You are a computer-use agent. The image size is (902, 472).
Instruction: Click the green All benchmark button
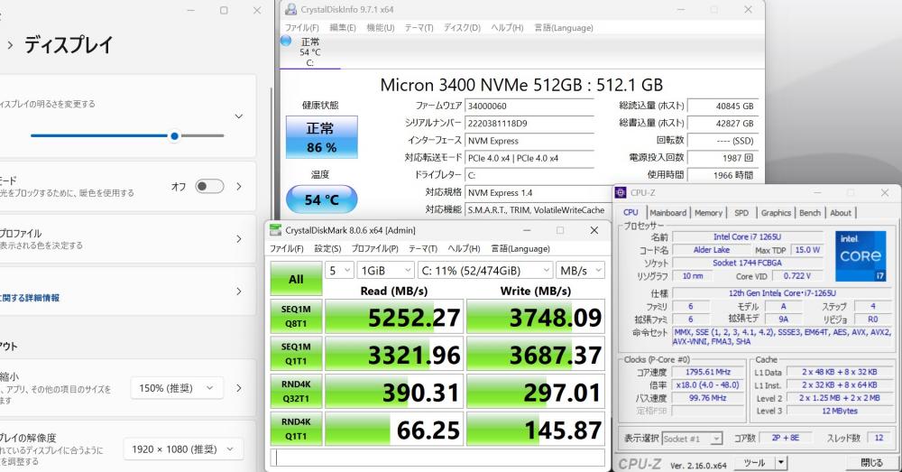pos(296,279)
